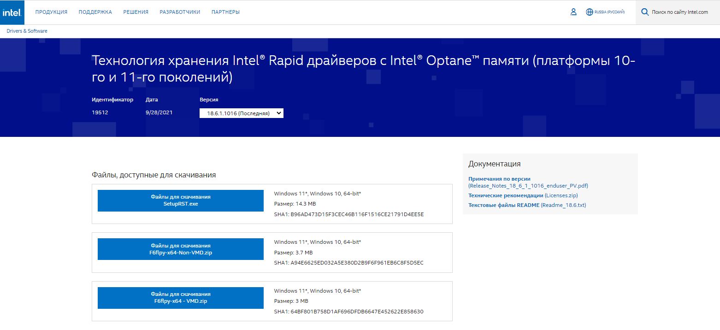Click the Файлы, доступные для скачивания heading
The height and width of the screenshot is (330, 720).
coord(154,175)
